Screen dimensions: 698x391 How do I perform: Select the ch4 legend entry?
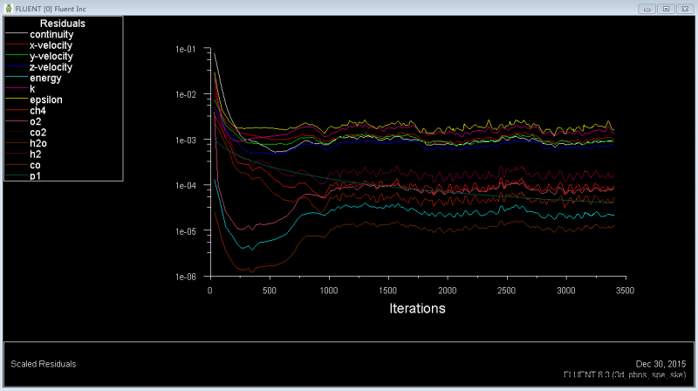[x=38, y=111]
